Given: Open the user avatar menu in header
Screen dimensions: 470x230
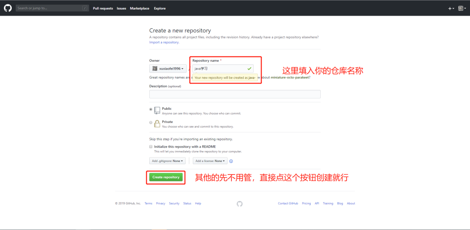Looking at the screenshot, I should pos(462,8).
